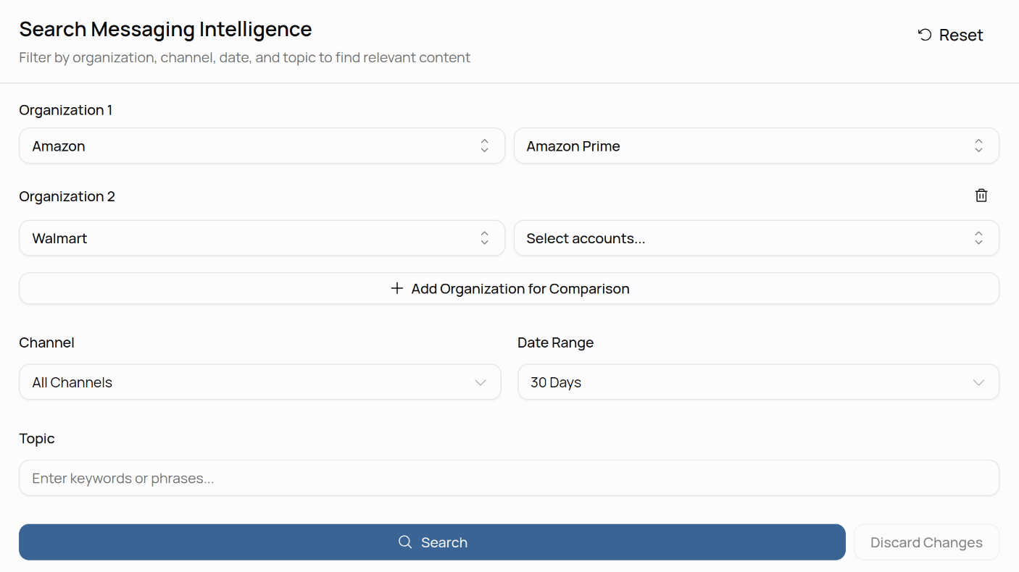Click the Topic keywords input field
This screenshot has height=572, width=1019.
pos(507,478)
